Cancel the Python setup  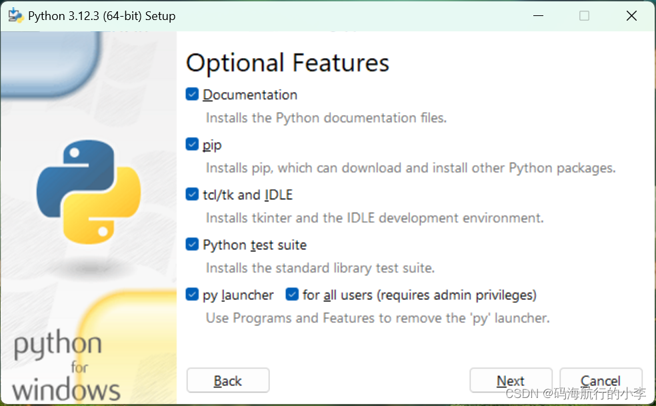tap(601, 381)
